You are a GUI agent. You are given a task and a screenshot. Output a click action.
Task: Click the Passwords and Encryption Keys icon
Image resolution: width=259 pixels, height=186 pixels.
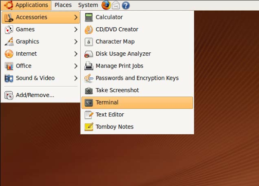point(89,78)
